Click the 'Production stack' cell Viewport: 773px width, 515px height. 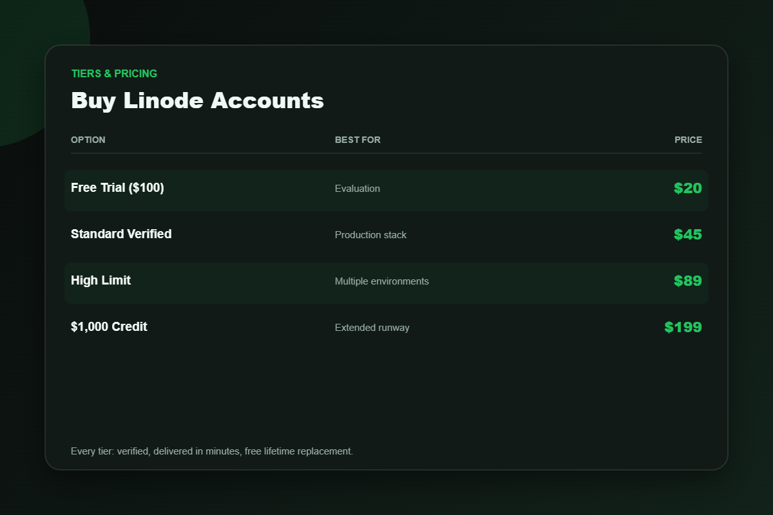(371, 235)
